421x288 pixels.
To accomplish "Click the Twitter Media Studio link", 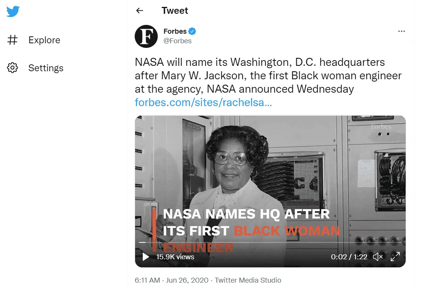I will [248, 280].
